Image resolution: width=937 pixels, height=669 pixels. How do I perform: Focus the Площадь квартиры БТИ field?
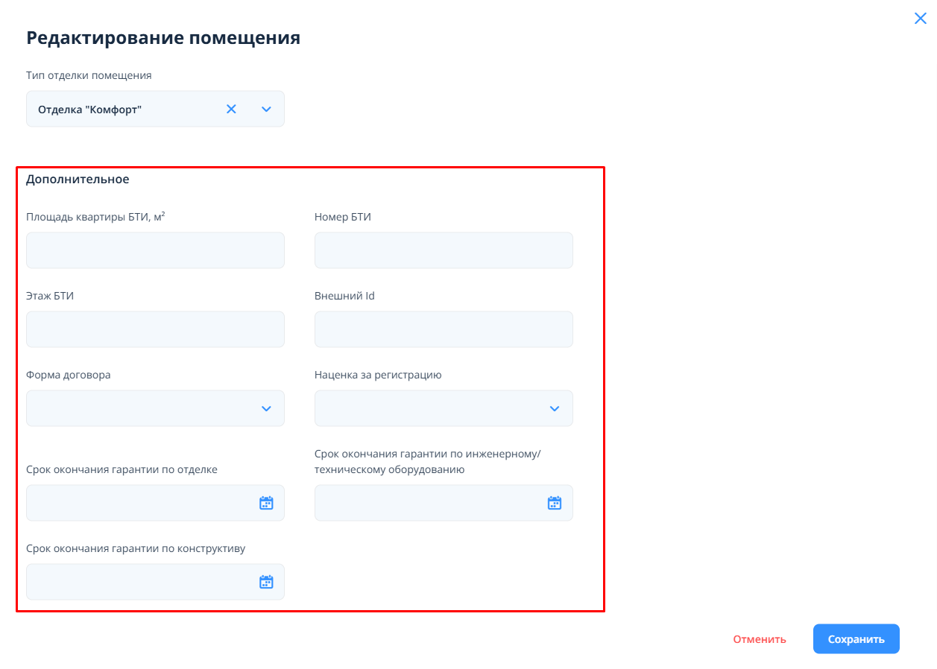(155, 250)
